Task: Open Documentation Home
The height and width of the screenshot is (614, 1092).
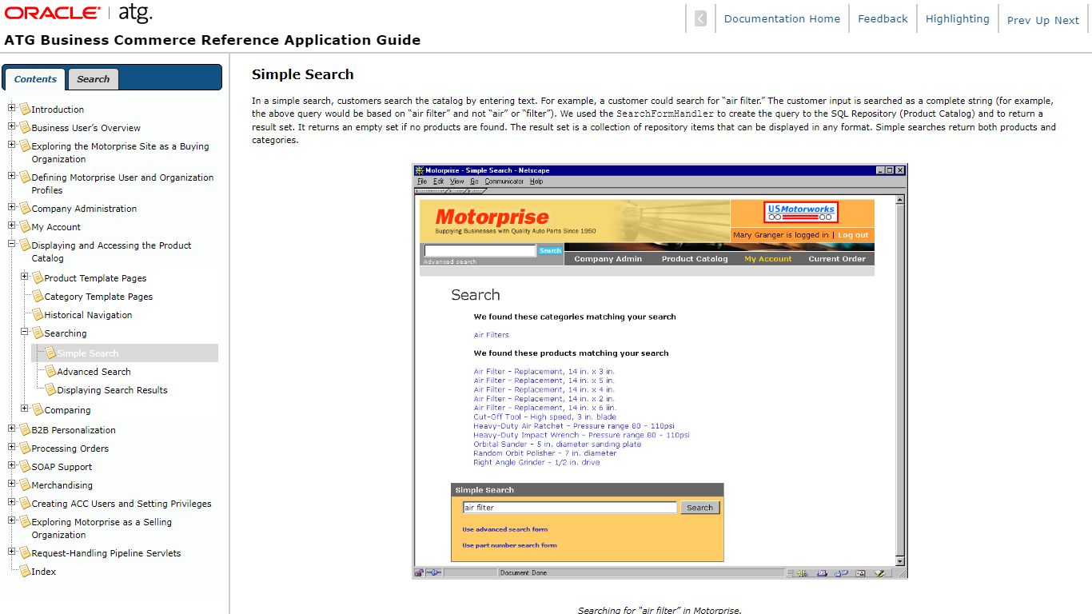Action: 782,18
